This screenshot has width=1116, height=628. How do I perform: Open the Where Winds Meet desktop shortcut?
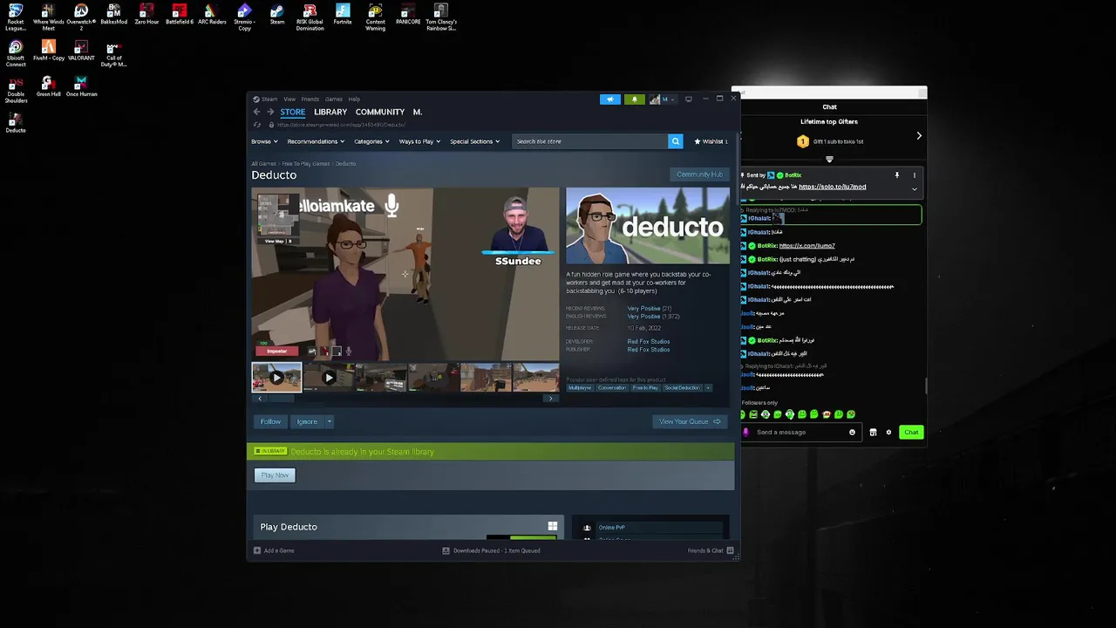point(49,17)
